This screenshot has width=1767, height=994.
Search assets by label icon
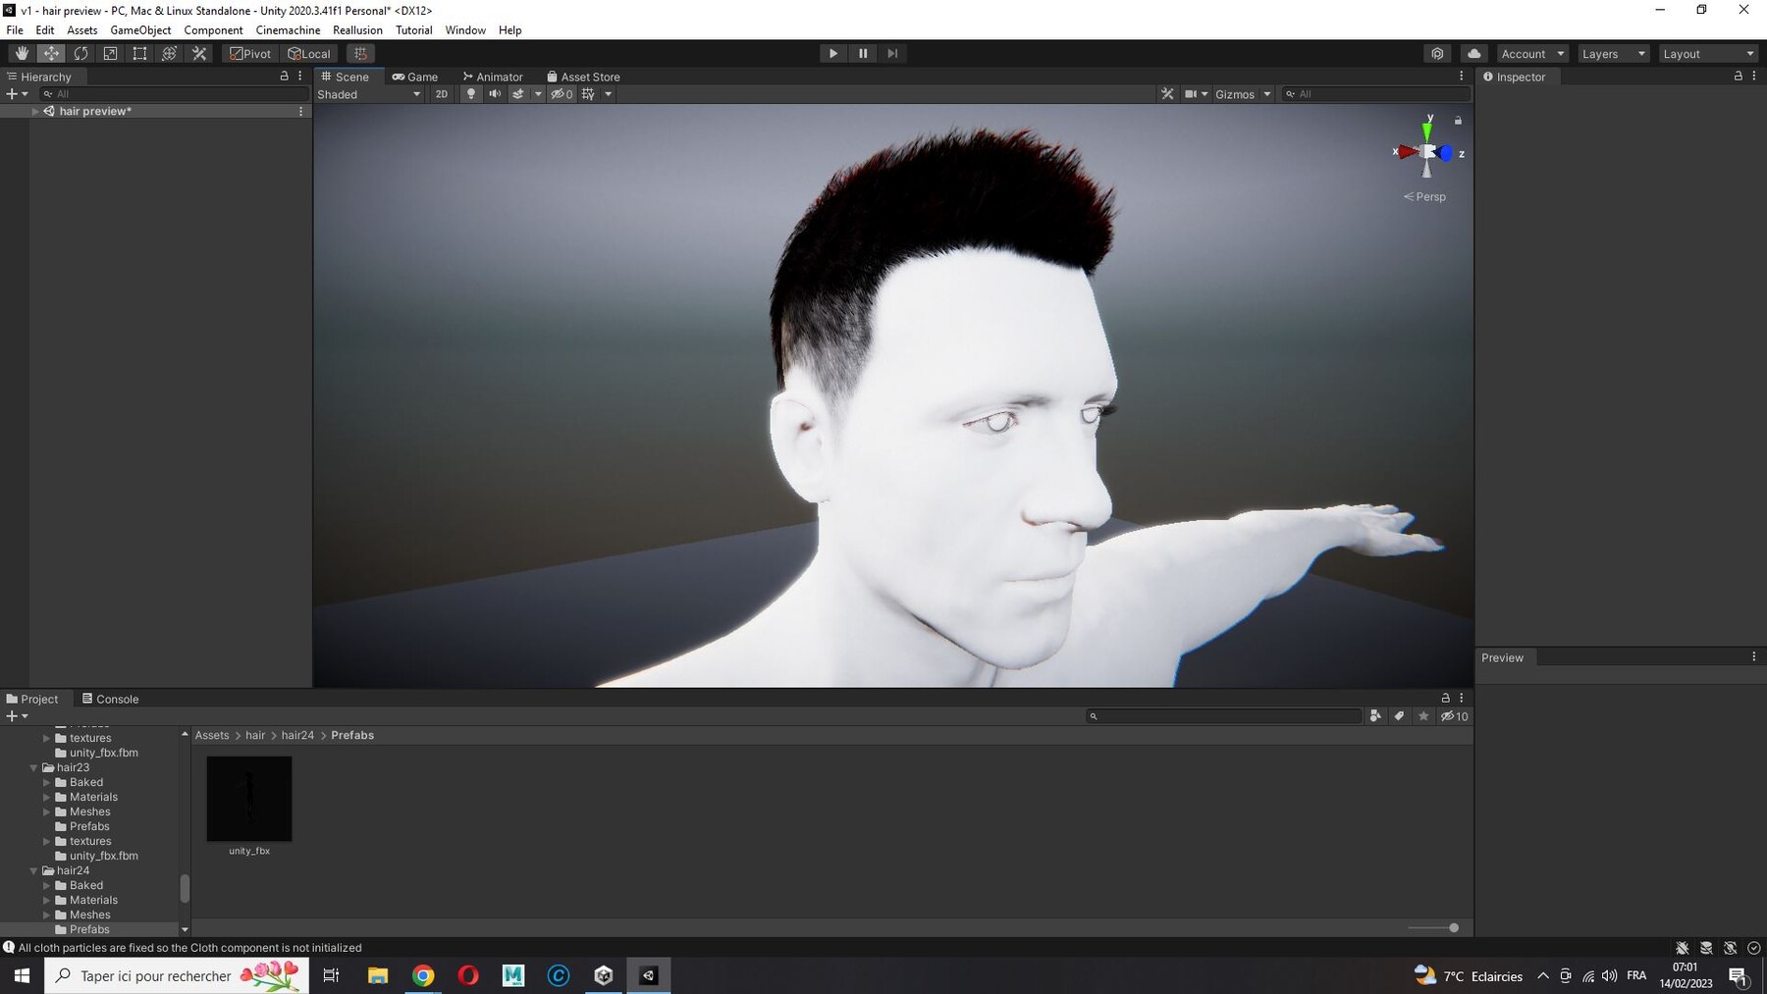pyautogui.click(x=1399, y=716)
